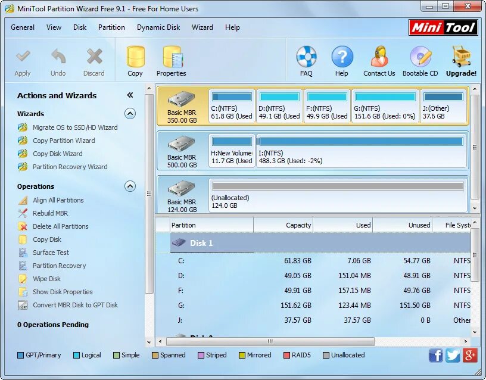Click the MiniTool logo
486x380 pixels.
point(443,27)
